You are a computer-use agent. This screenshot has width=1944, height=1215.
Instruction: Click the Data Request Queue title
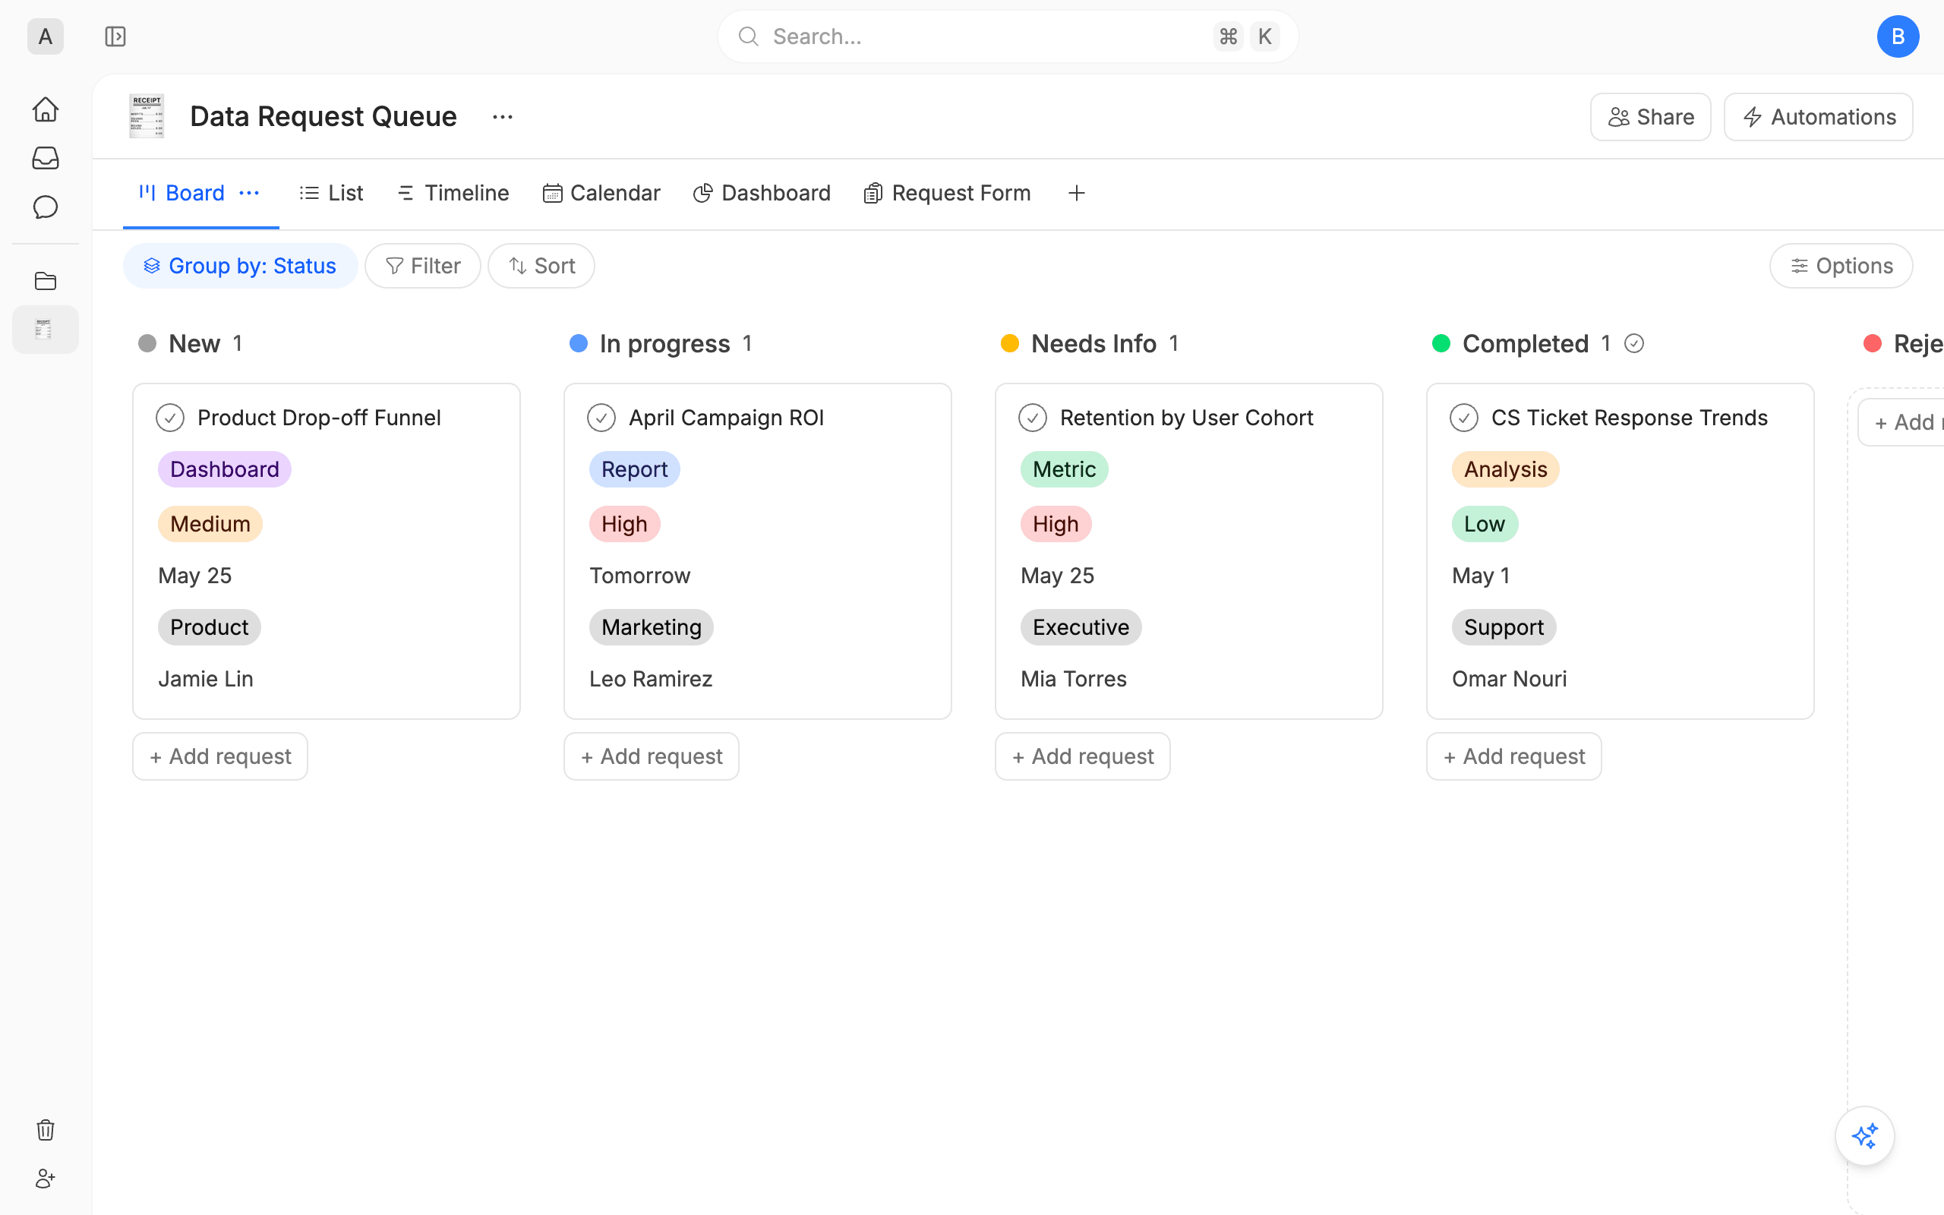323,117
